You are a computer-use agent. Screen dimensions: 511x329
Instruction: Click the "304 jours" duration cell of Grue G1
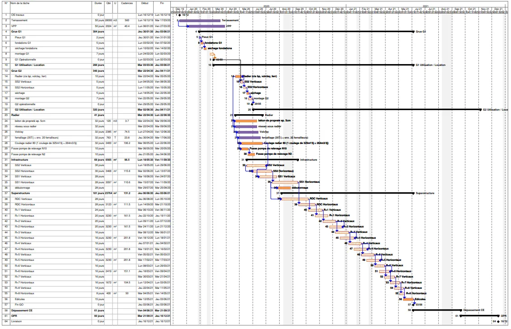[98, 32]
